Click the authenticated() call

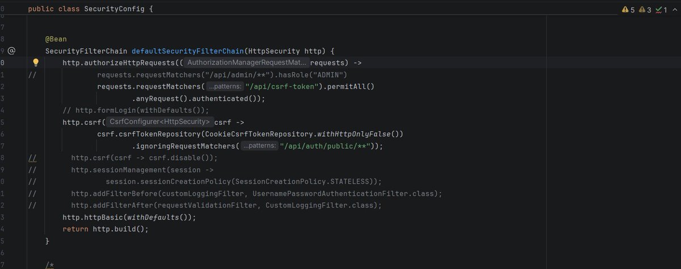click(x=225, y=98)
